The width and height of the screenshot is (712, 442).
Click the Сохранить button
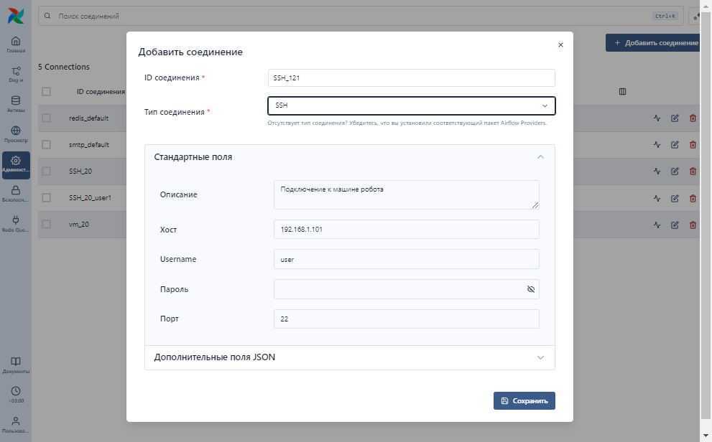pos(524,401)
